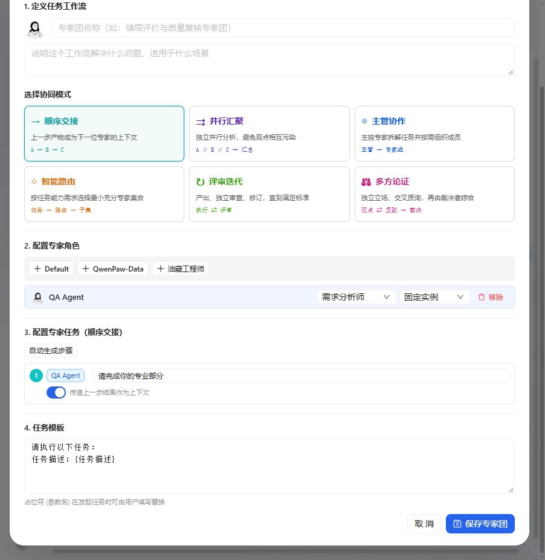The width and height of the screenshot is (545, 560).
Task: Click the target icon of 主管协作
Action: [364, 121]
